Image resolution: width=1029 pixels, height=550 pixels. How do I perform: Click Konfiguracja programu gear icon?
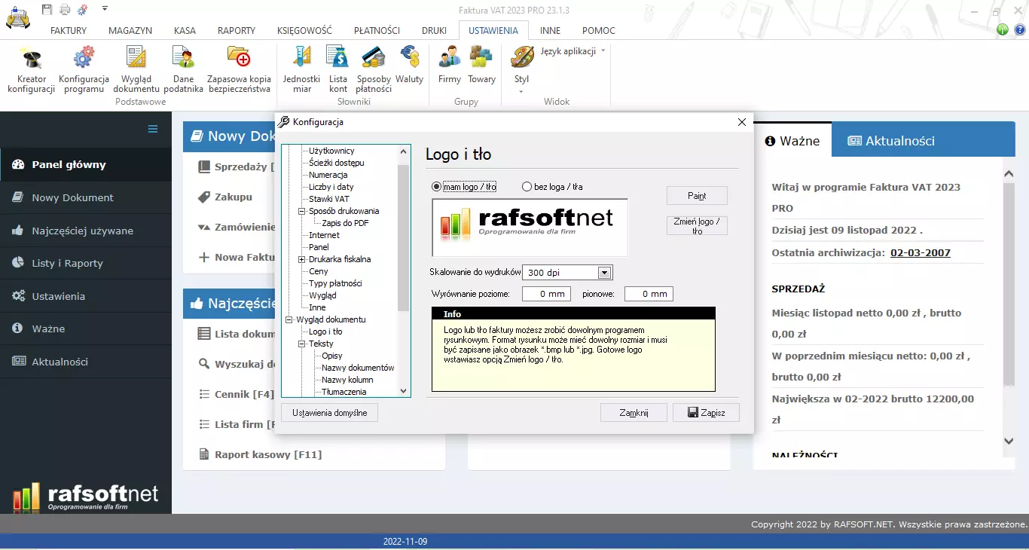click(x=84, y=59)
